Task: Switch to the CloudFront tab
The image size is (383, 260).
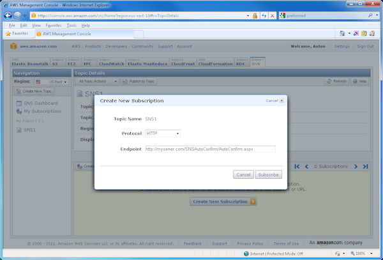Action: click(x=183, y=63)
